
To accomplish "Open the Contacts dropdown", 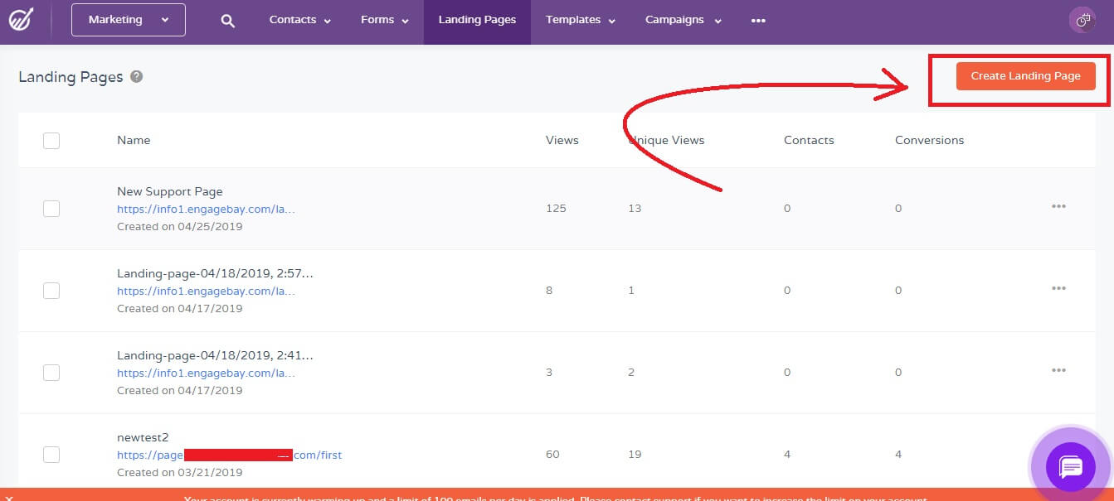I will pyautogui.click(x=299, y=19).
